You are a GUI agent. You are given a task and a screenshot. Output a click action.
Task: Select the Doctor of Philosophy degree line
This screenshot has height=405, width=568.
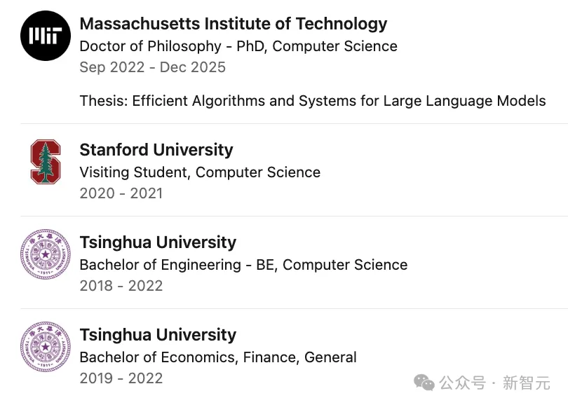[x=238, y=46]
